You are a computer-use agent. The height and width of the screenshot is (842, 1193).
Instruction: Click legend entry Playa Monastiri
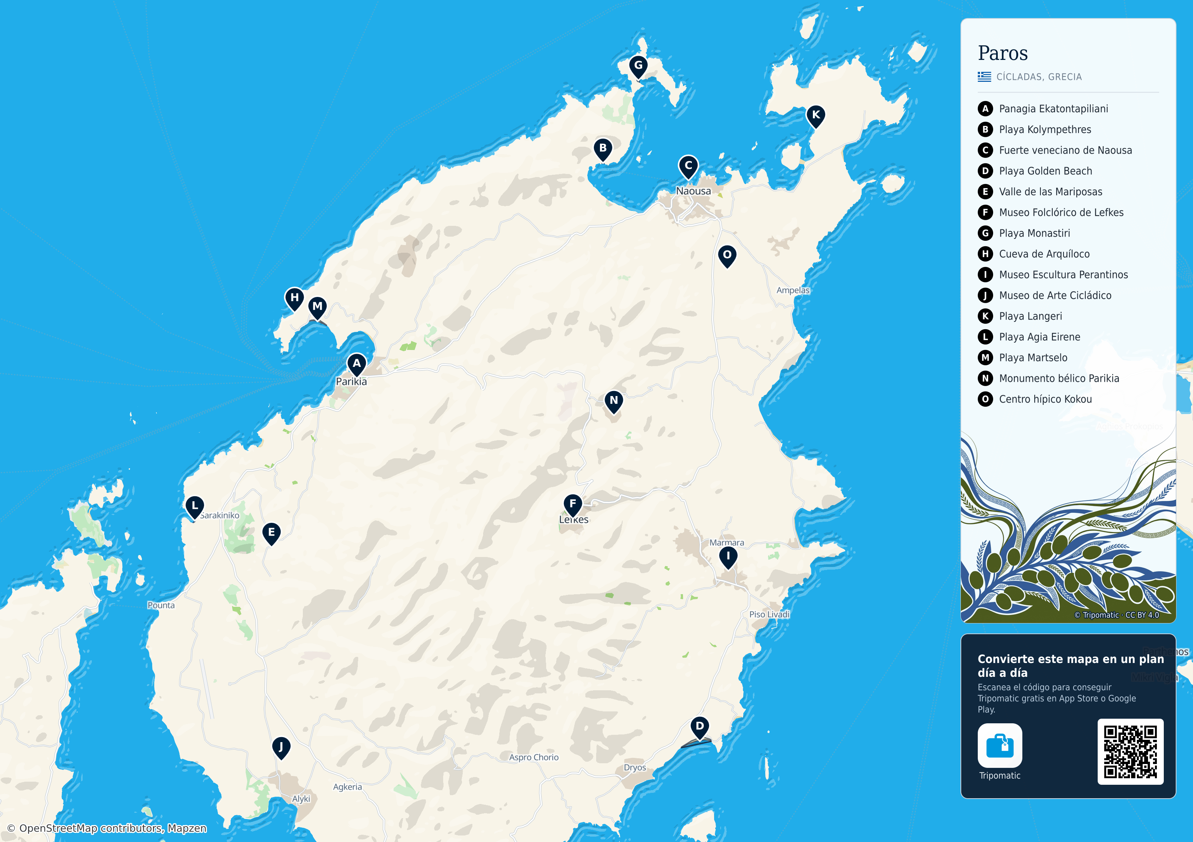[1024, 234]
